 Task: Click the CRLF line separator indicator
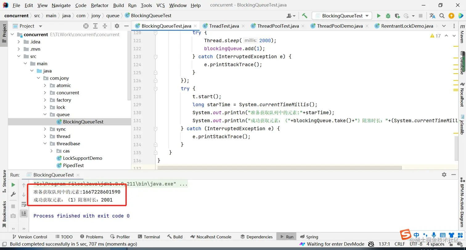(400, 244)
